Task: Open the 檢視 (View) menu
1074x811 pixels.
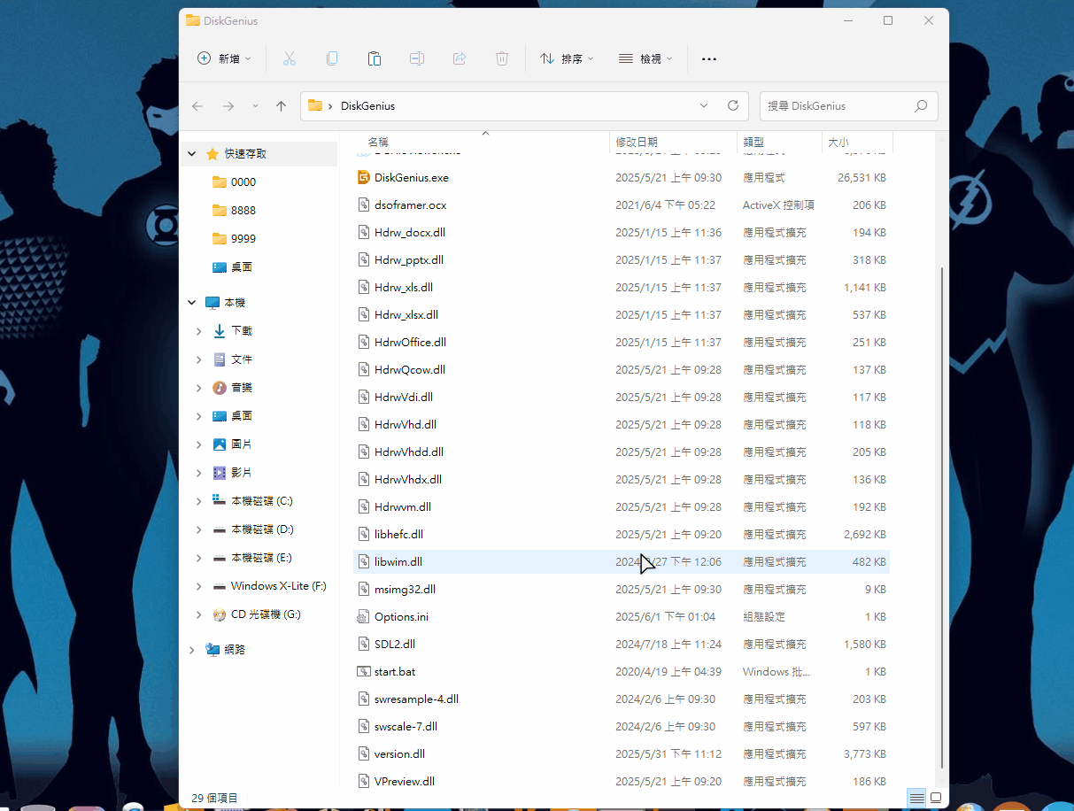Action: [645, 58]
